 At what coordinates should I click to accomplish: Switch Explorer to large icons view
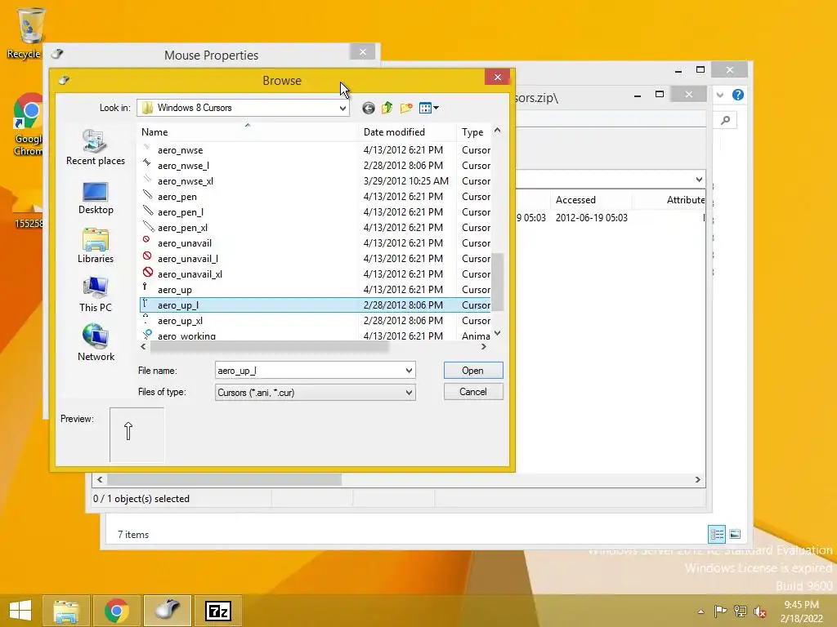[735, 534]
